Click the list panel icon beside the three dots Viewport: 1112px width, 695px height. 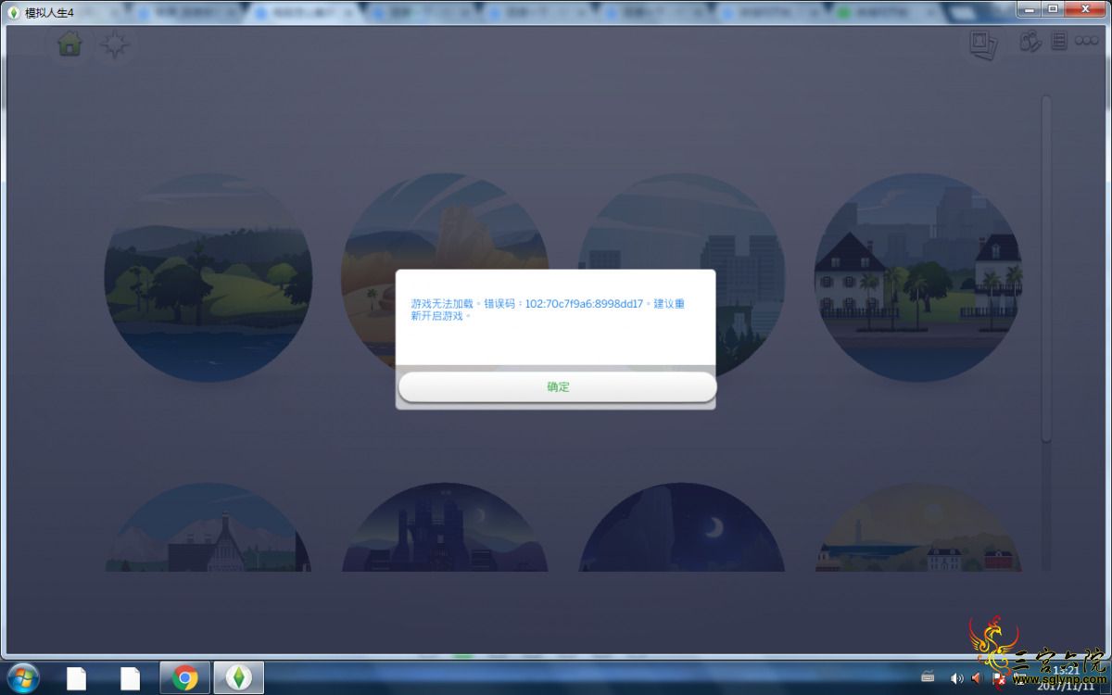1059,42
